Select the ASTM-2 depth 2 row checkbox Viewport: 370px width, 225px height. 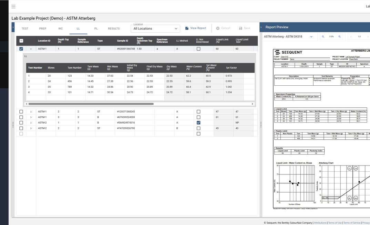(x=21, y=128)
